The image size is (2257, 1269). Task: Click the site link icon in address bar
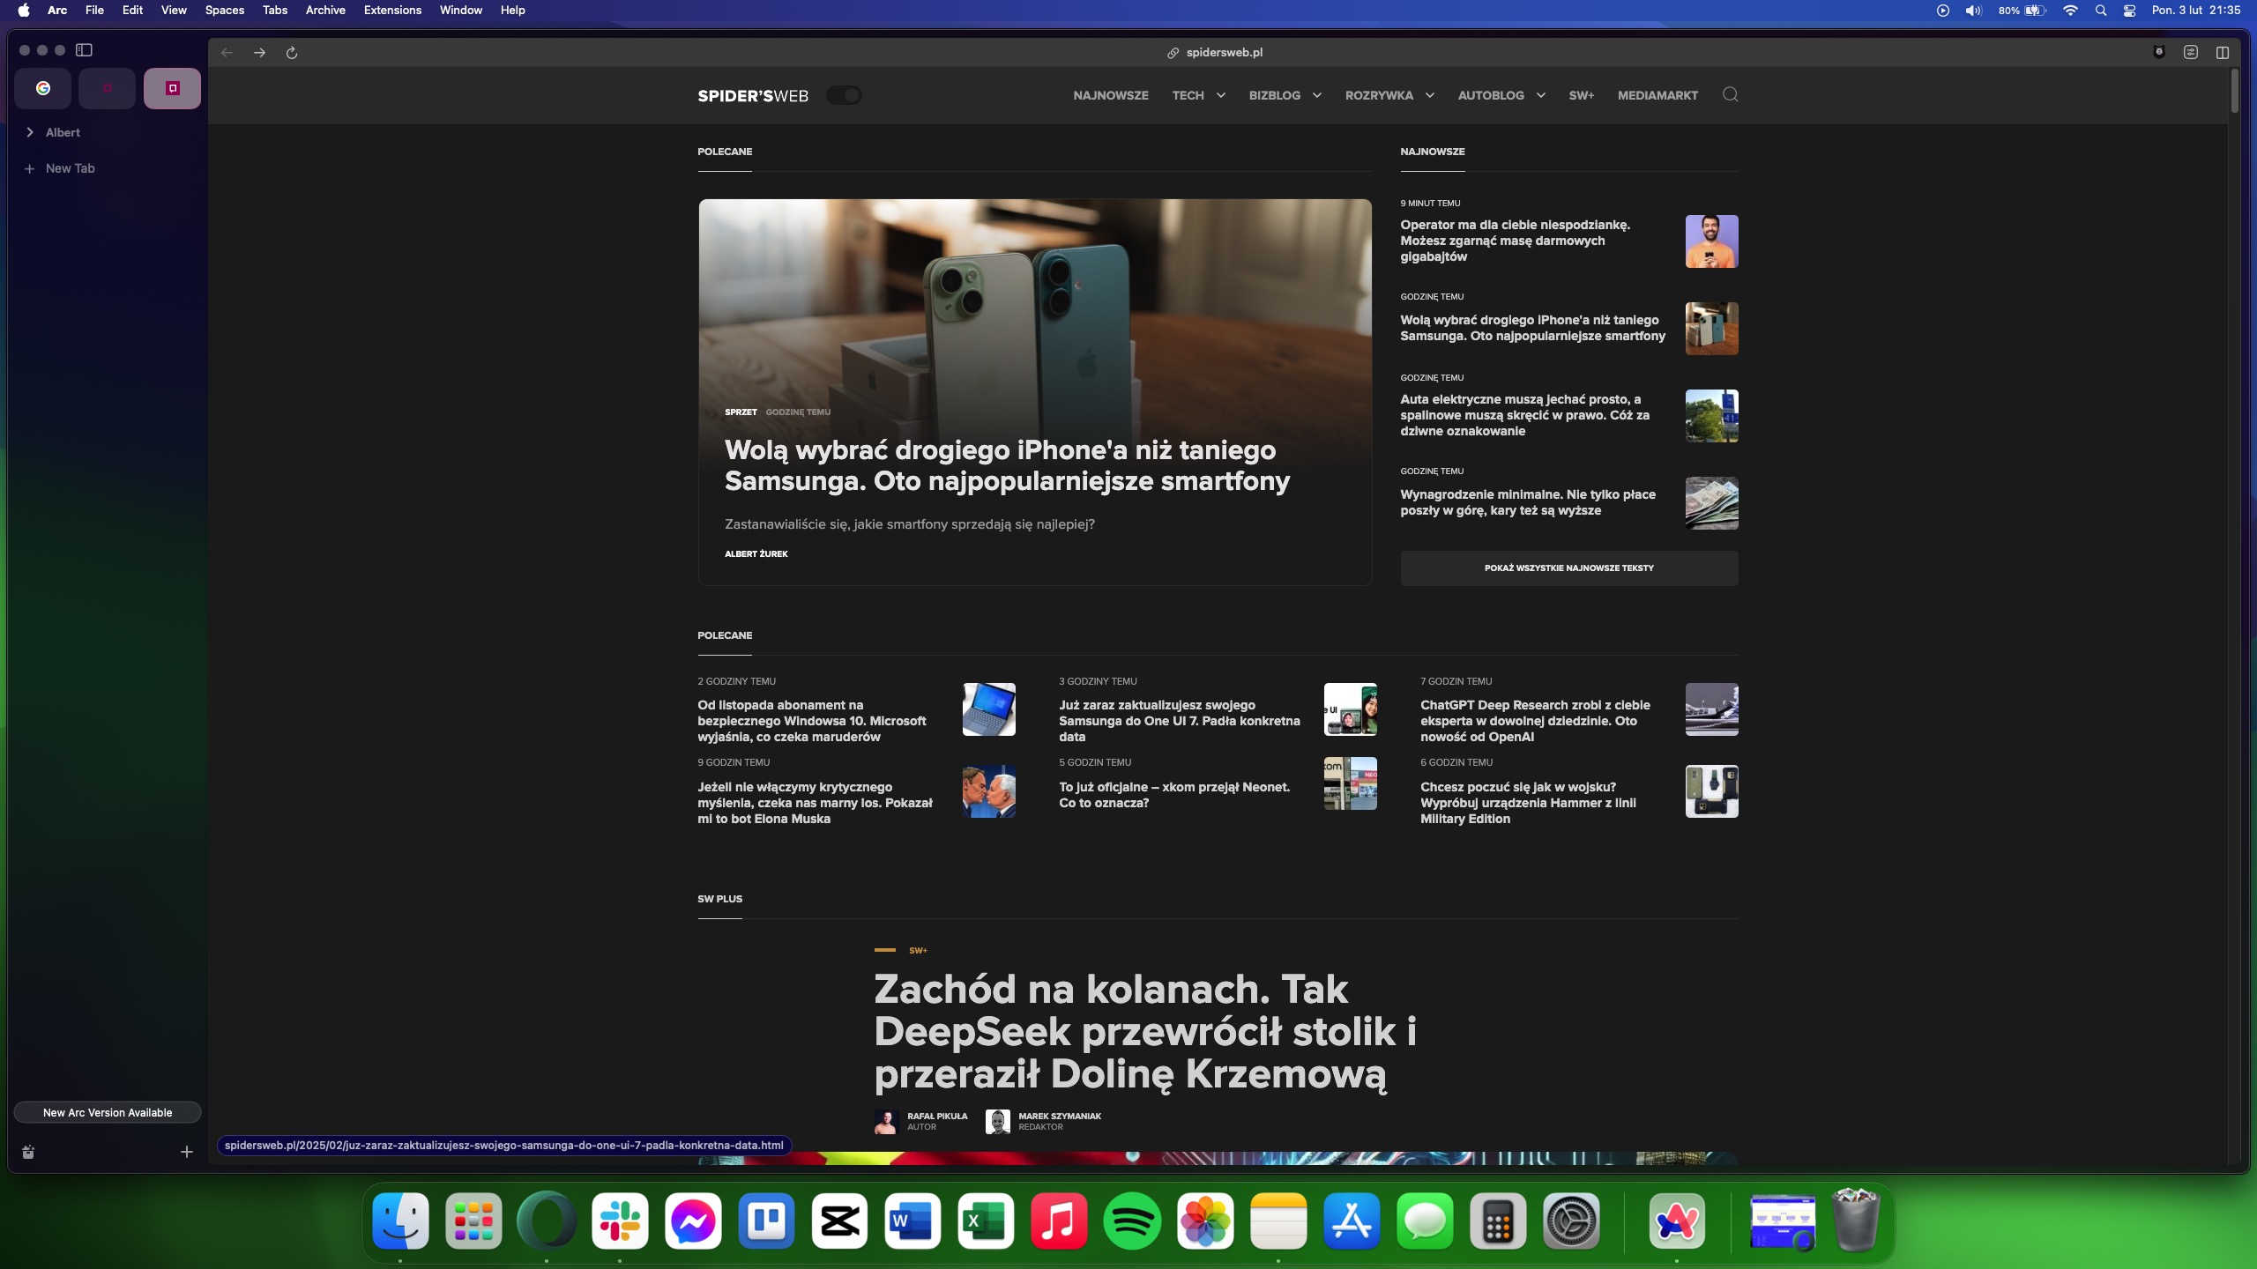[1173, 53]
